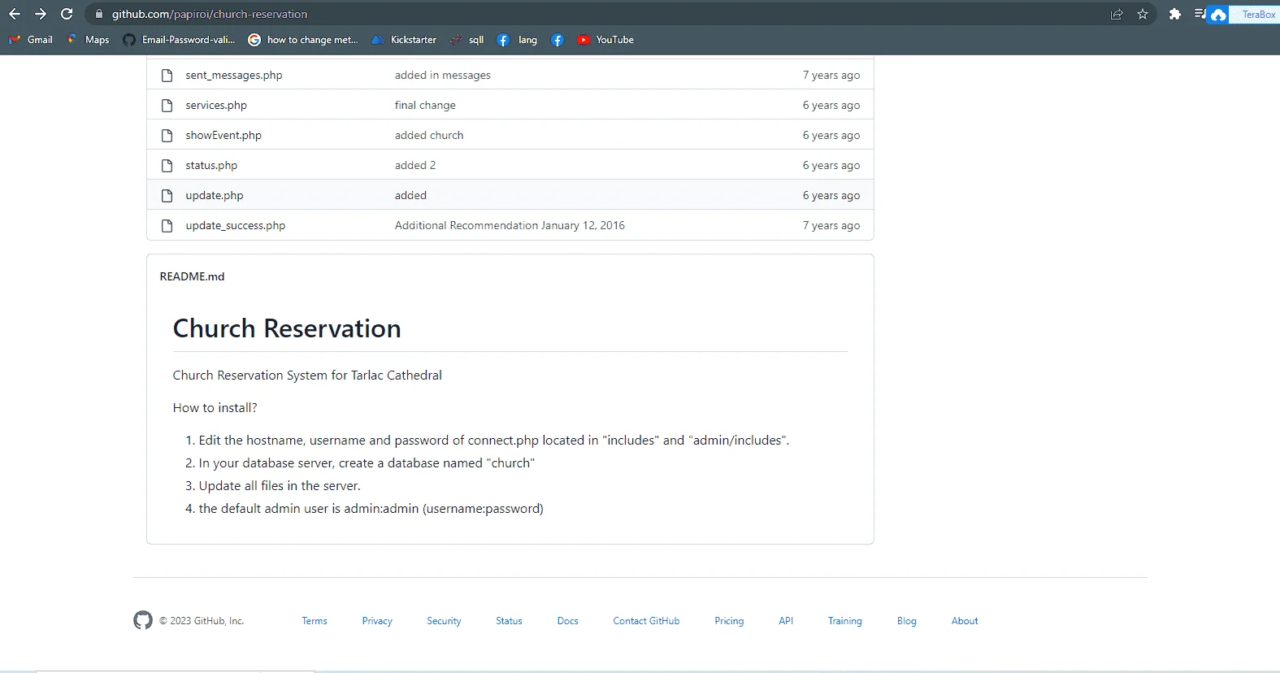Open the media control playlist icon

coord(1200,14)
